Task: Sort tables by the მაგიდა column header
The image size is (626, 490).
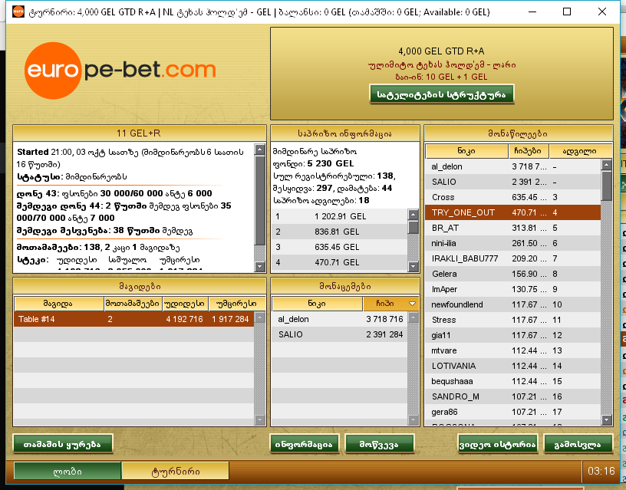Action: (58, 304)
